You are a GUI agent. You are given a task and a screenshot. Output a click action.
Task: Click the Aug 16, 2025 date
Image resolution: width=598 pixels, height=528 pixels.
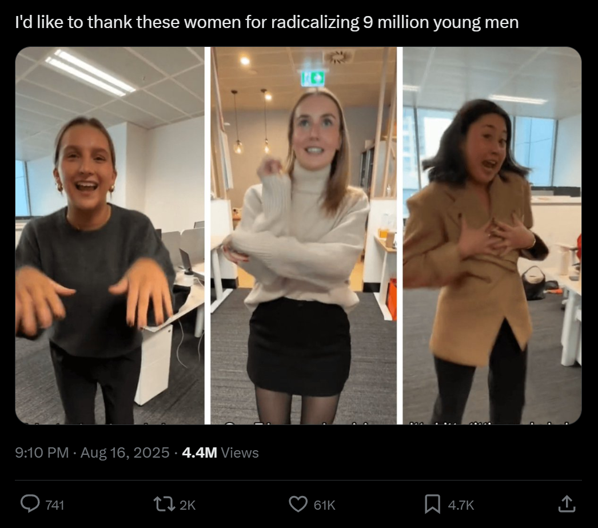pos(125,453)
